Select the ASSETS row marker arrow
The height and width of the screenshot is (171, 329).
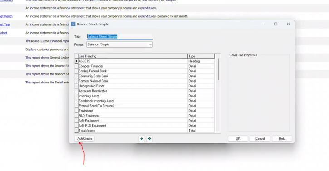pos(76,61)
